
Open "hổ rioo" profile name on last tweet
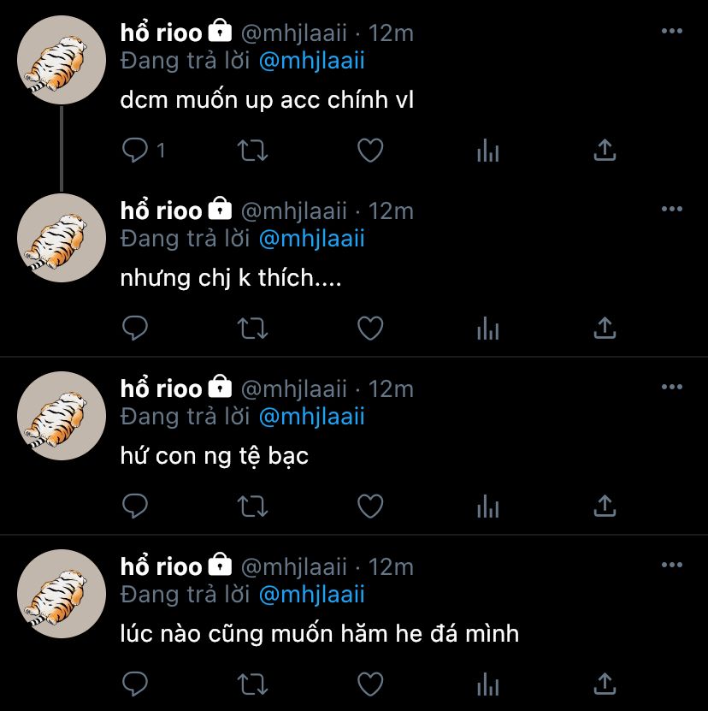pos(161,566)
